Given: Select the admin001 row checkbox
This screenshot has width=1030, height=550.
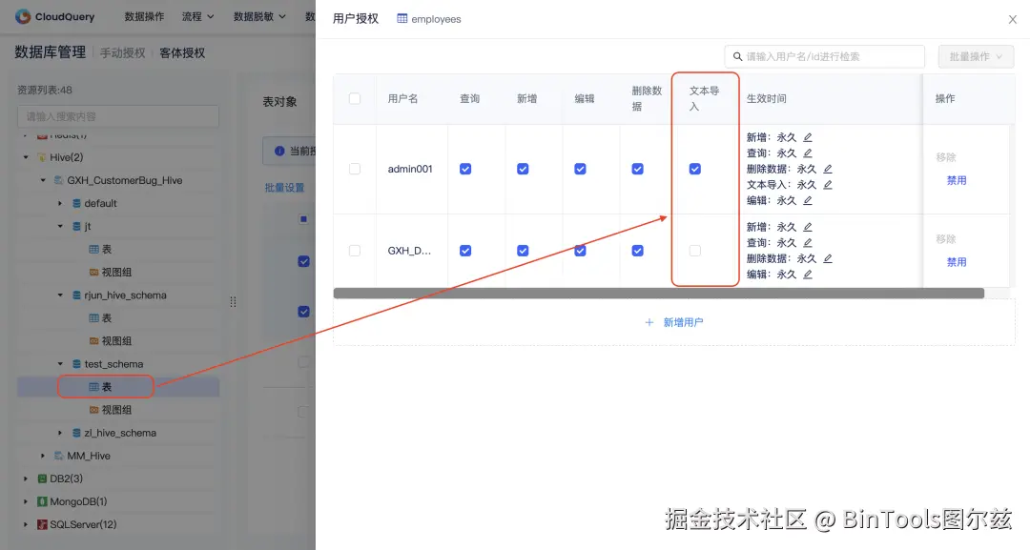Looking at the screenshot, I should (x=355, y=169).
